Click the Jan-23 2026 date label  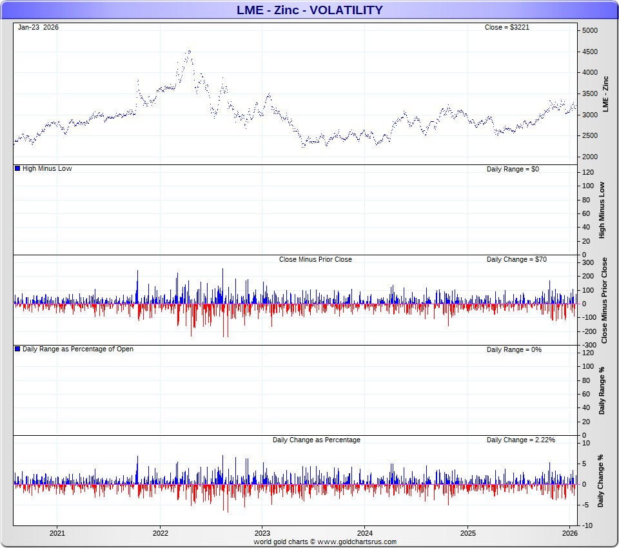point(38,27)
